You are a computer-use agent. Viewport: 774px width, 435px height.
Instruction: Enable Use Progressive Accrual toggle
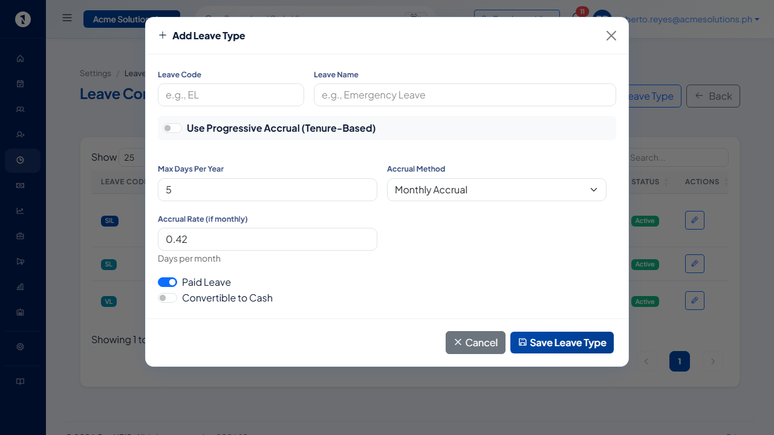pyautogui.click(x=172, y=128)
